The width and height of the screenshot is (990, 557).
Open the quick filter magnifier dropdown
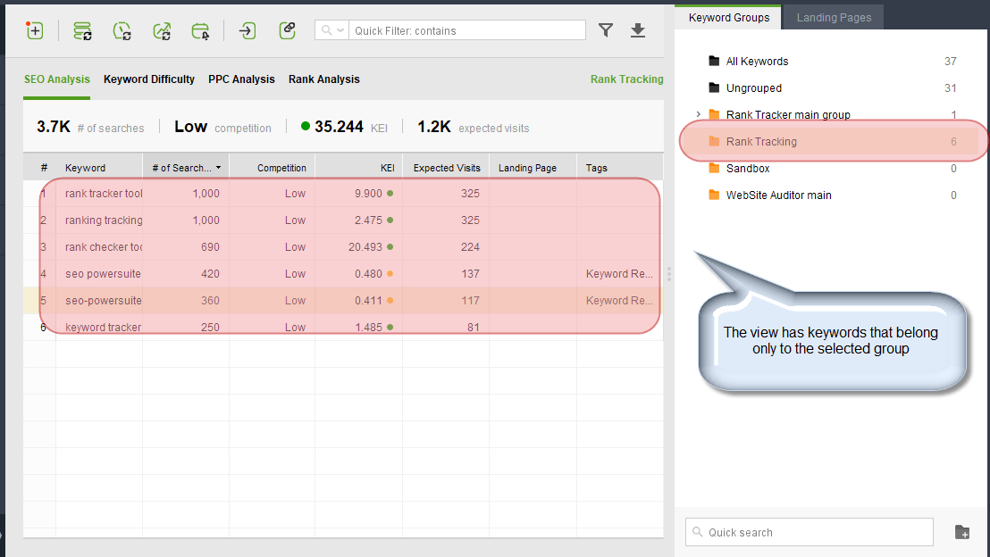[332, 30]
